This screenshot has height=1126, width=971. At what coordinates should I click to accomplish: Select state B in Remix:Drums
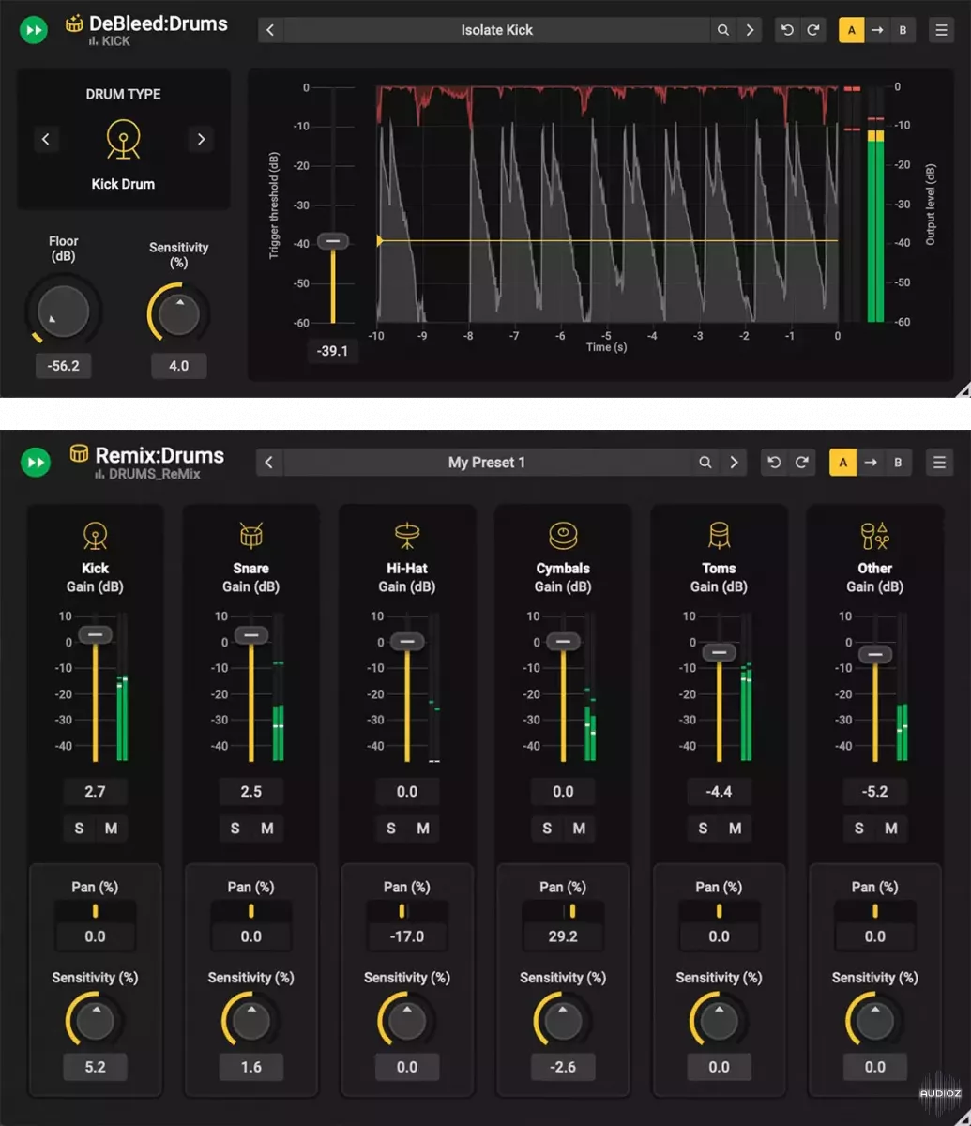point(898,463)
